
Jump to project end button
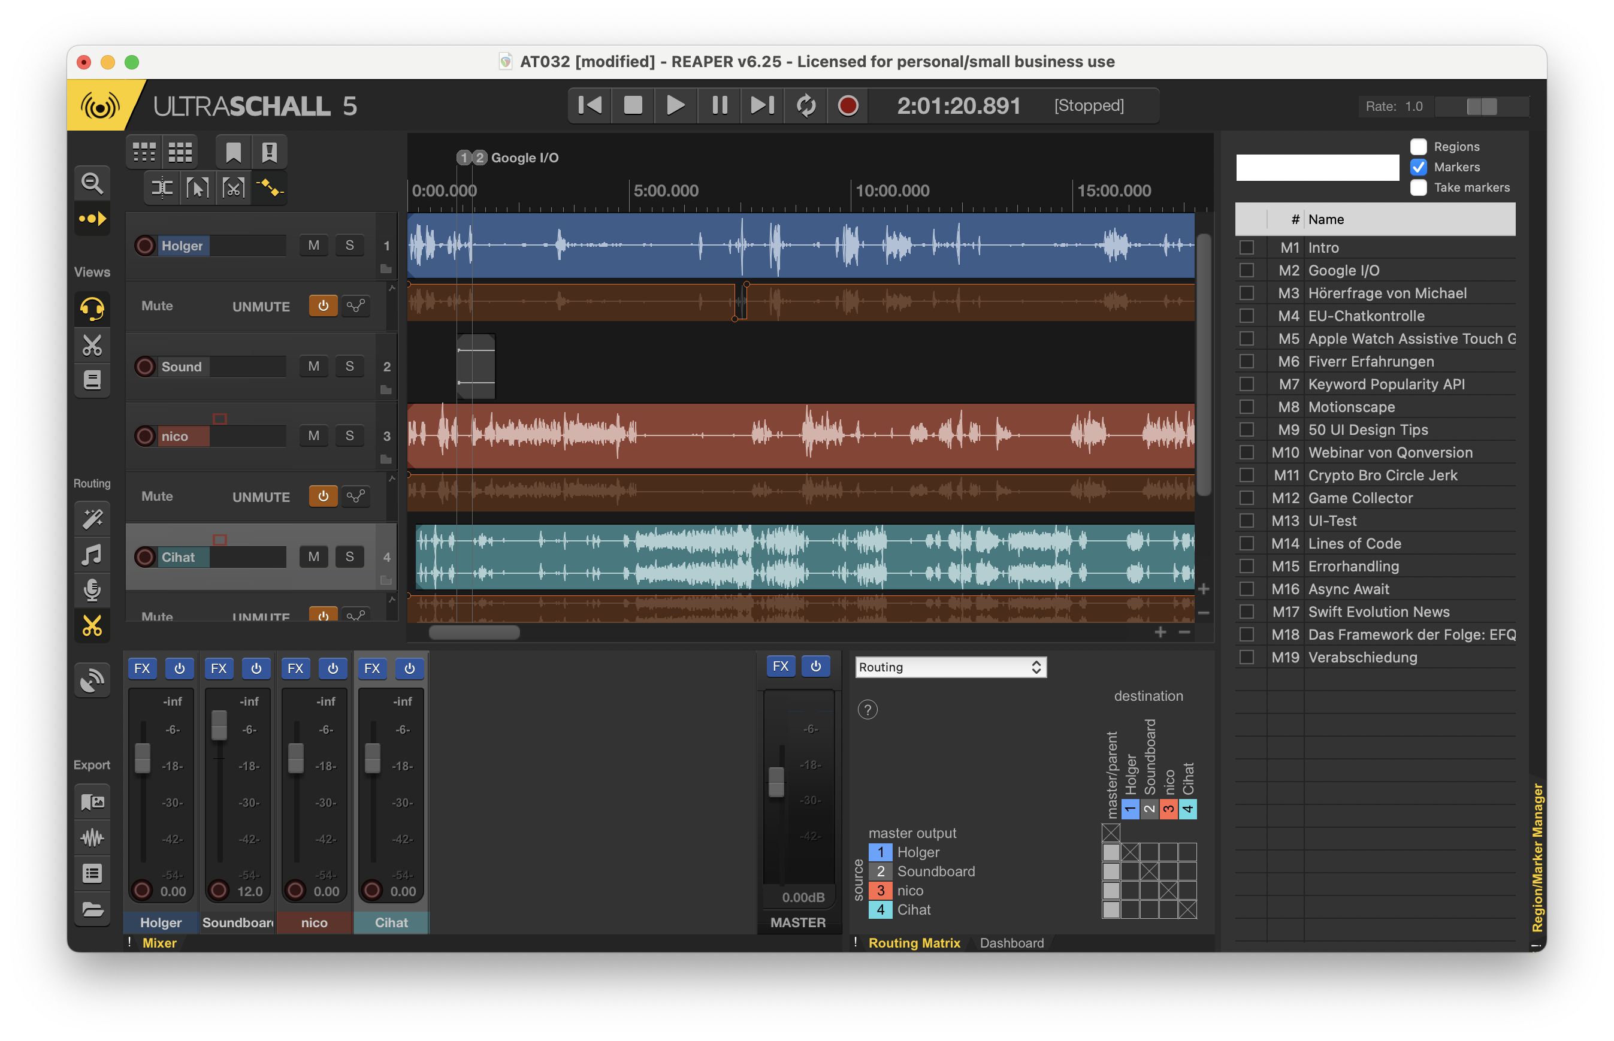pyautogui.click(x=762, y=105)
